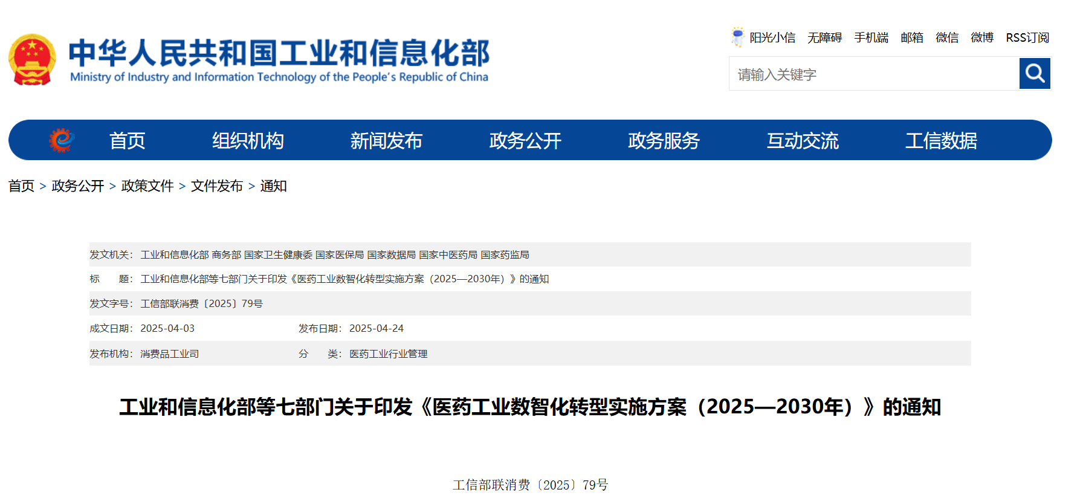Viewport: 1083px width, 501px height.
Task: Click the 政务公开 breadcrumb link
Action: pyautogui.click(x=78, y=186)
